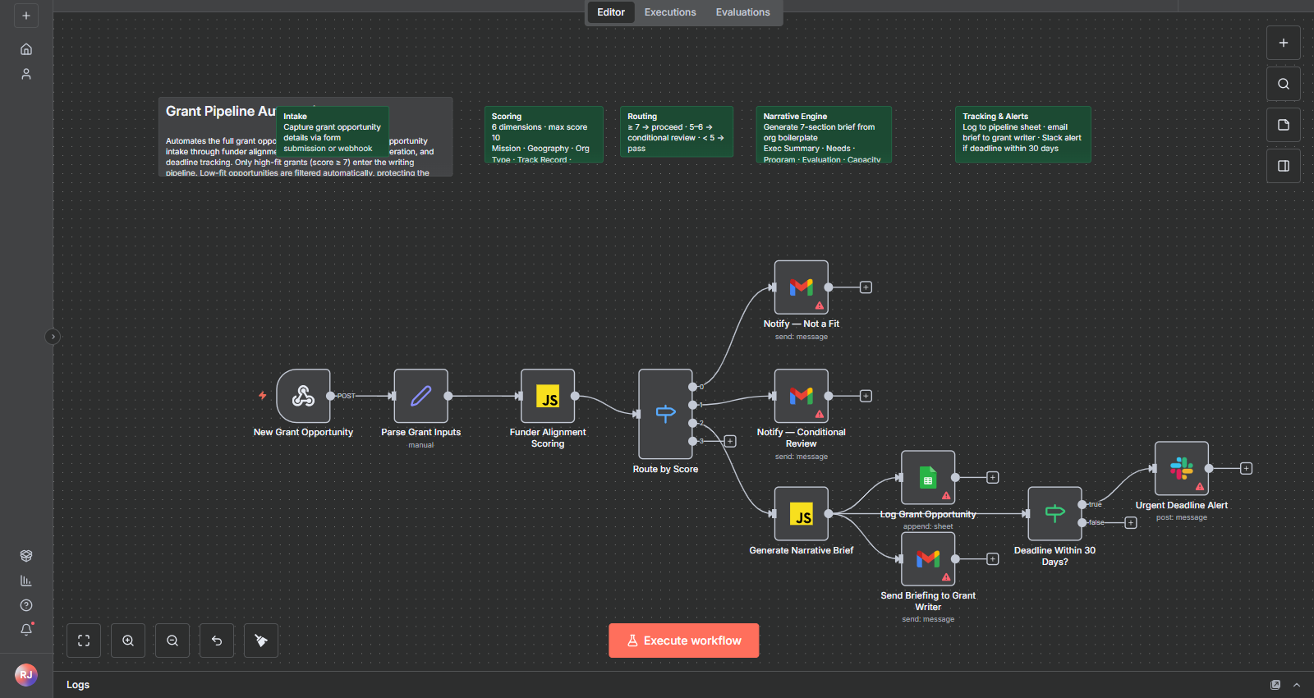Open the personal user icon in sidebar
Viewport: 1314px width, 698px height.
[26, 74]
